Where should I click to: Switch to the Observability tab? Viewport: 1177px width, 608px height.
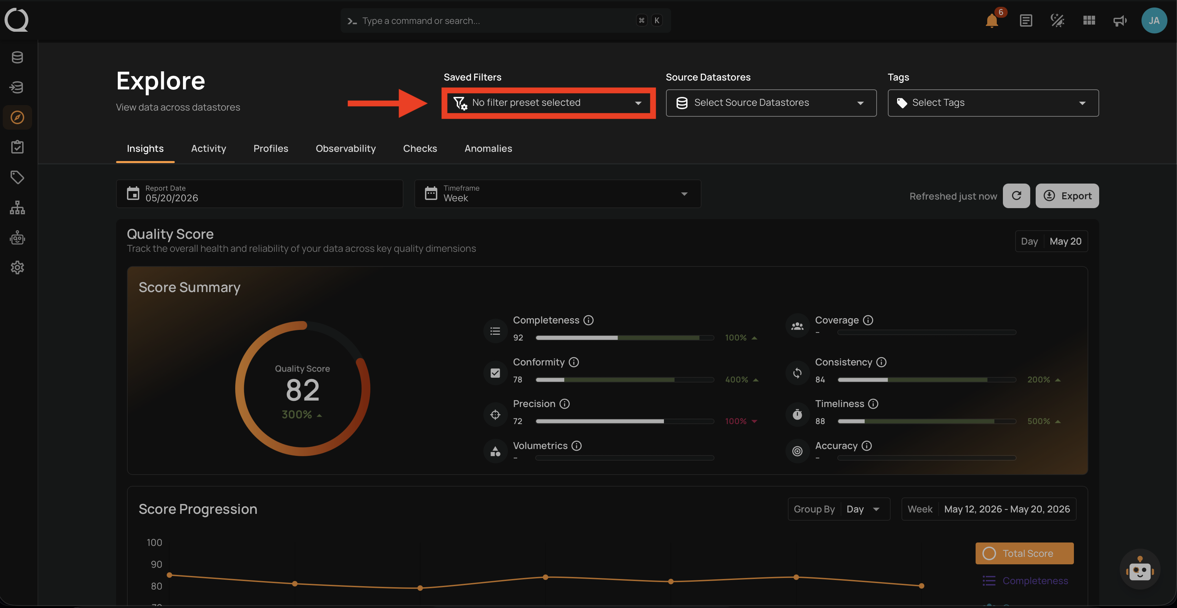point(345,148)
